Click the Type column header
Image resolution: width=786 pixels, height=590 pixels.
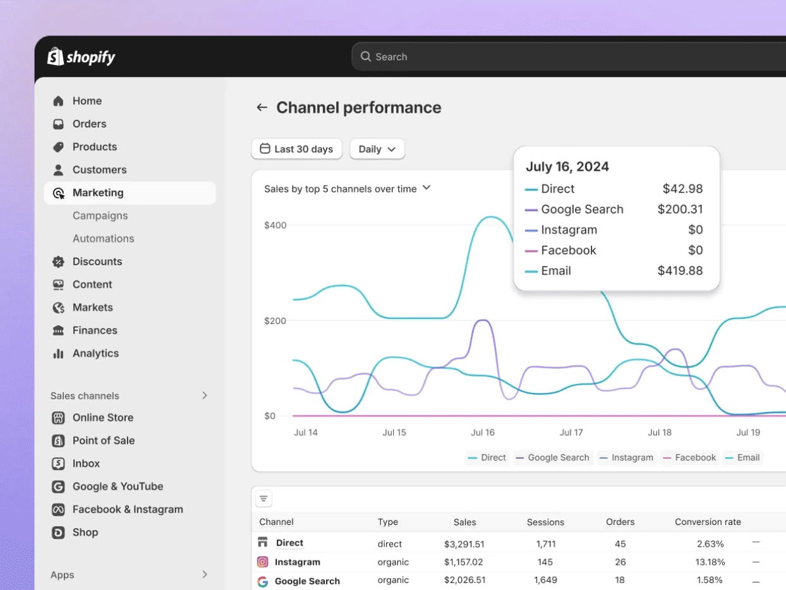[388, 522]
